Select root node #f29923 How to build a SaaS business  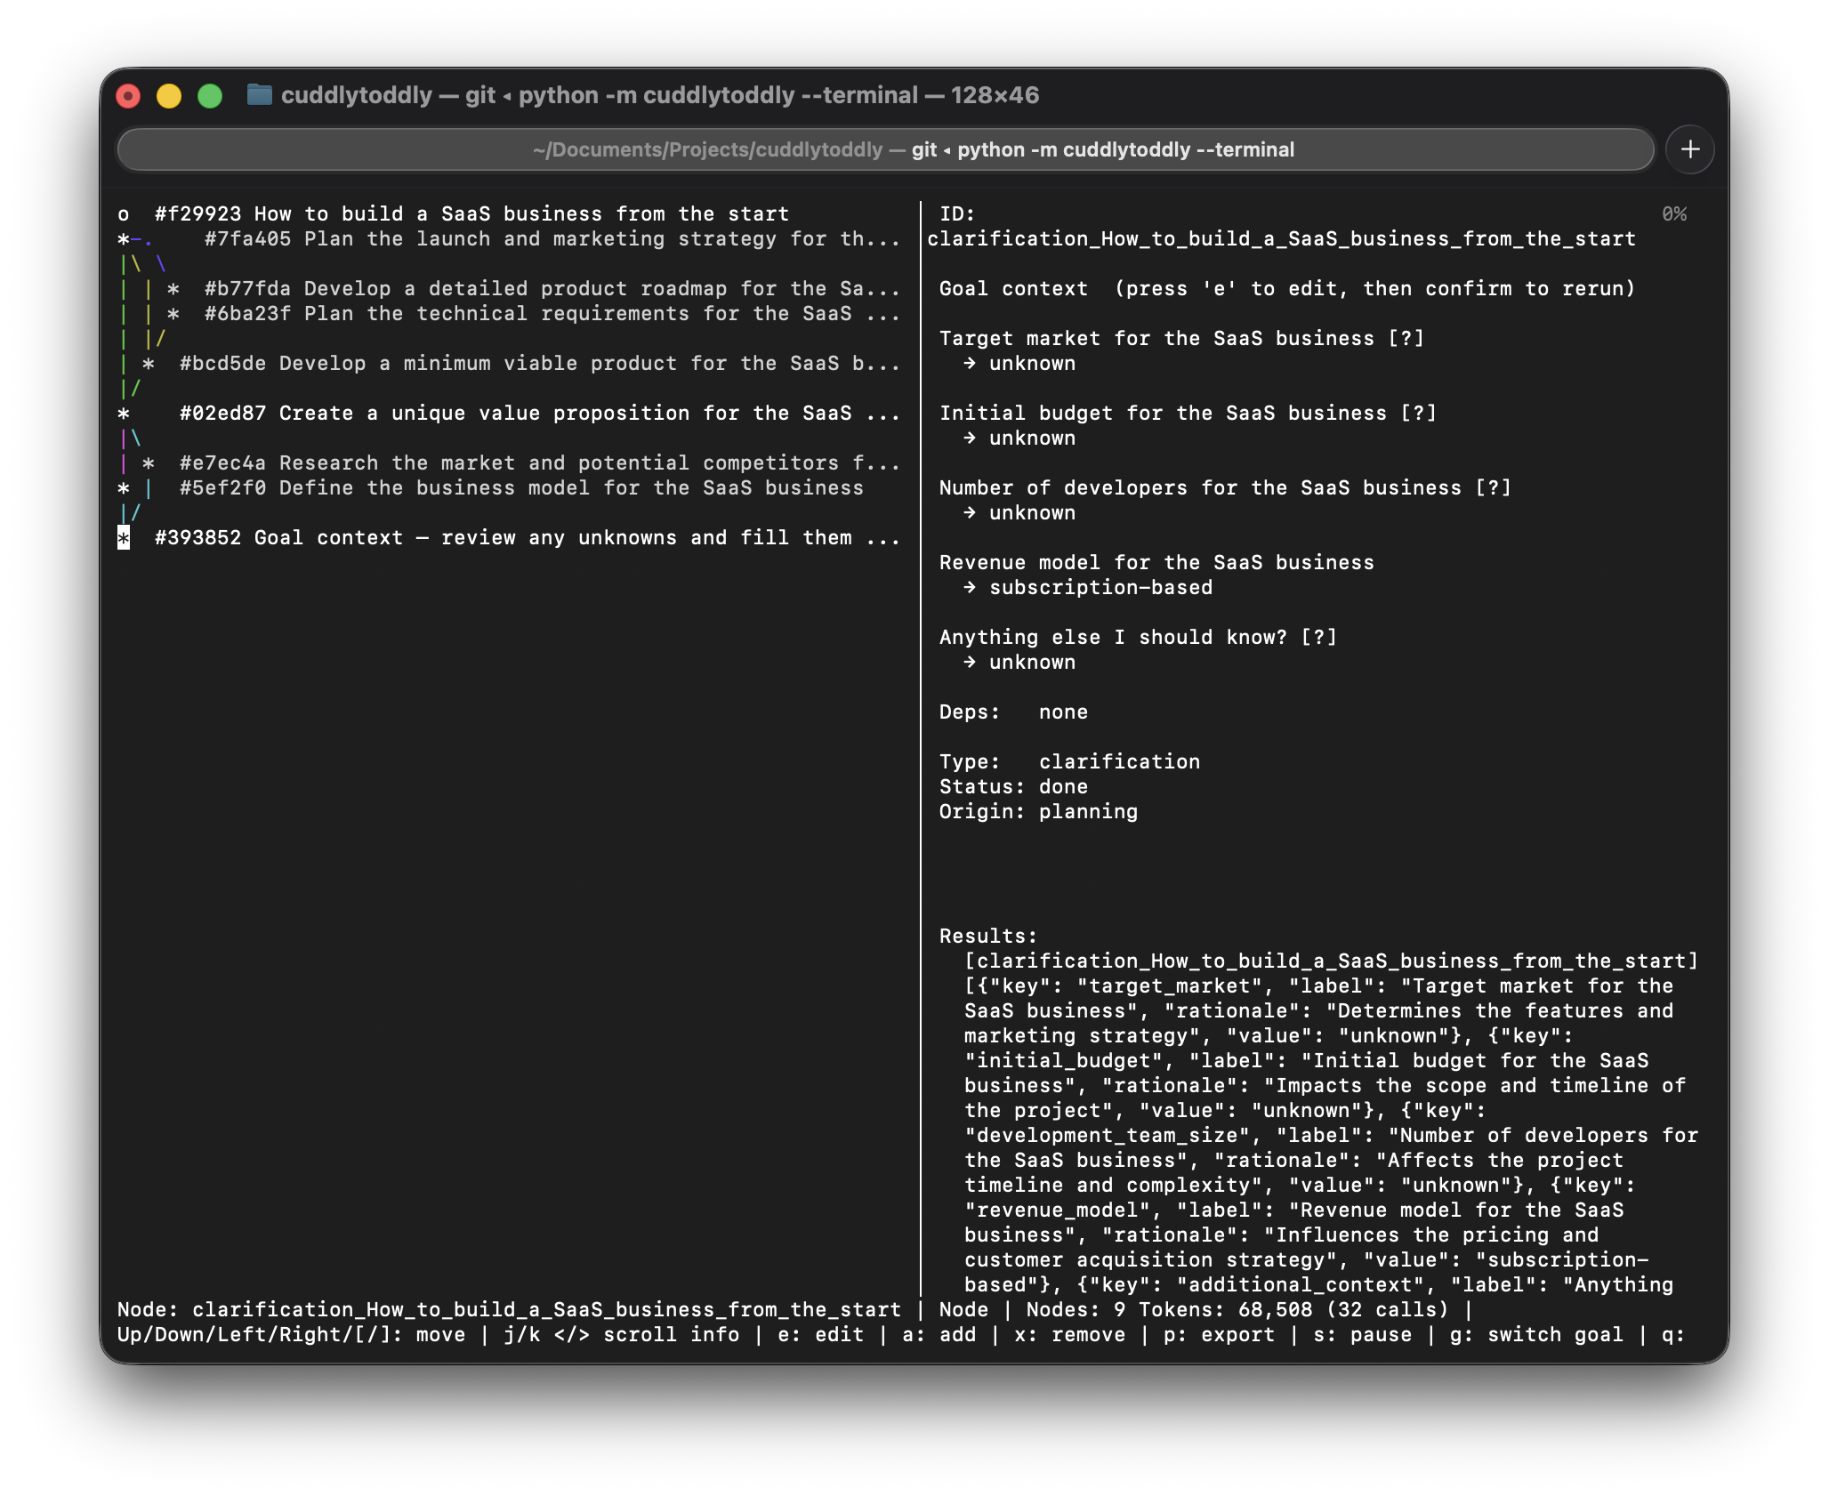471,213
